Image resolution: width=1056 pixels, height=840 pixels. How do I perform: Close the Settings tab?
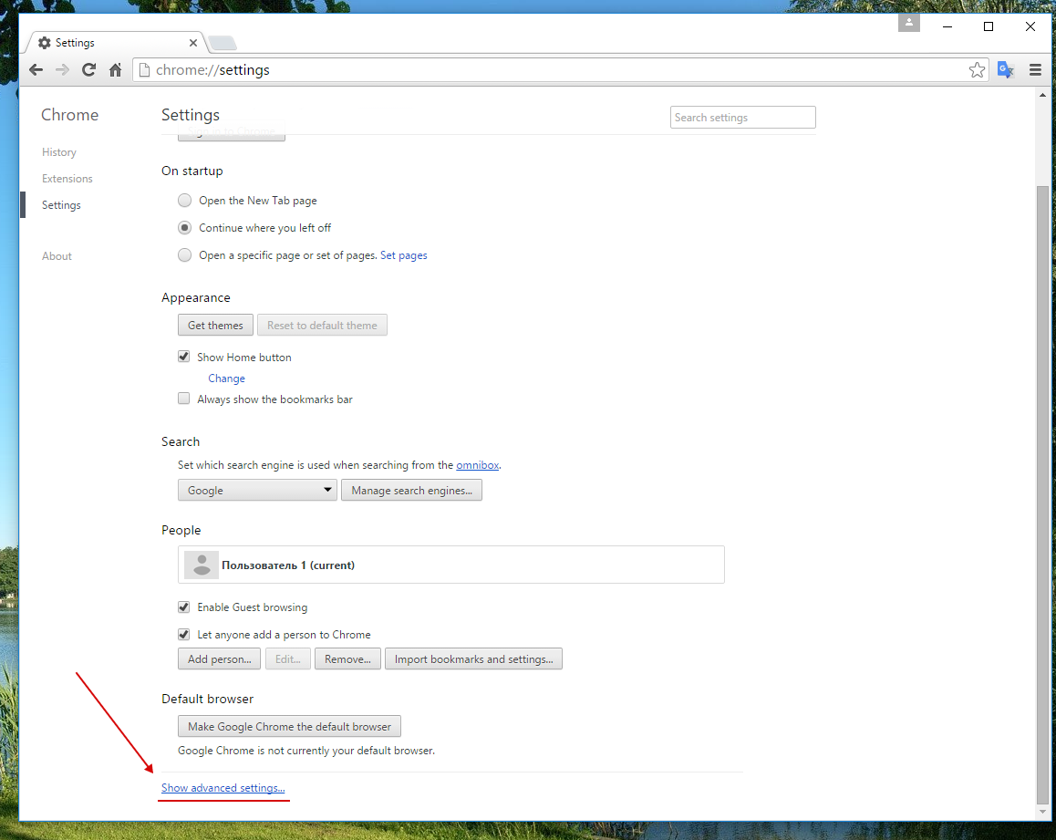pyautogui.click(x=193, y=43)
